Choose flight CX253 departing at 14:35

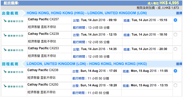[x=175, y=49]
